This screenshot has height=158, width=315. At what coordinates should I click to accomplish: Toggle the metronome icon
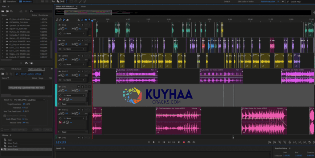(79, 20)
